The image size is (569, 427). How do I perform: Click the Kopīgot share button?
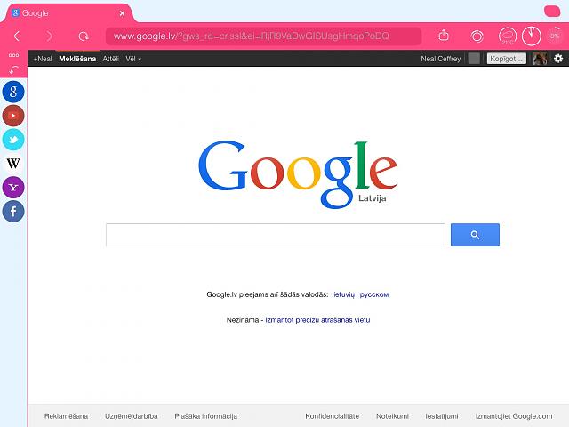[x=507, y=59]
